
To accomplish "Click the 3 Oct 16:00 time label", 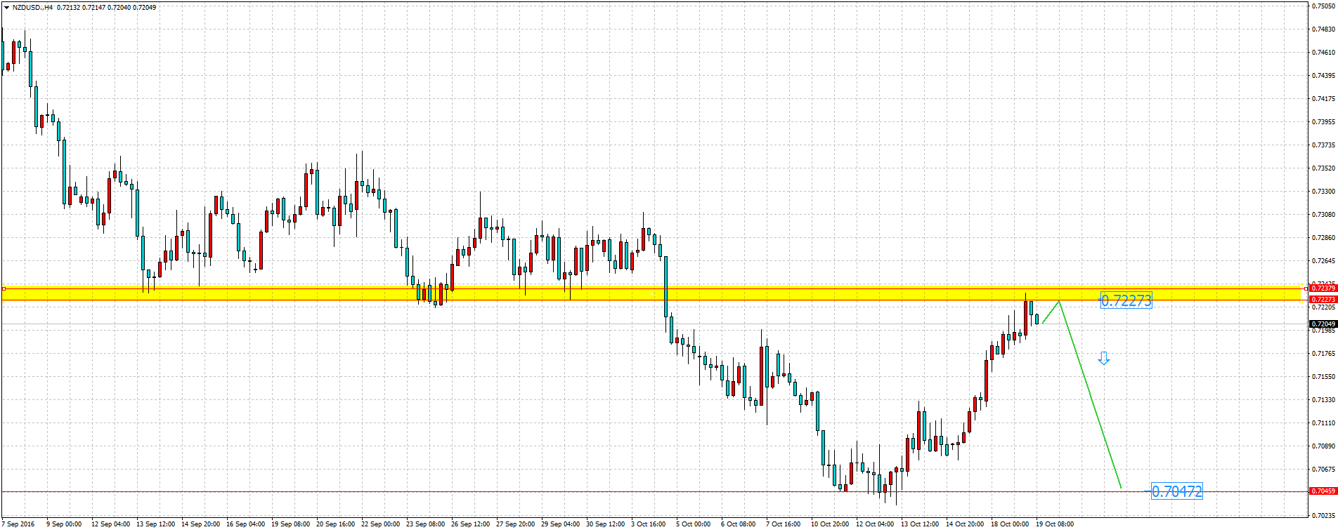I will 648,524.
